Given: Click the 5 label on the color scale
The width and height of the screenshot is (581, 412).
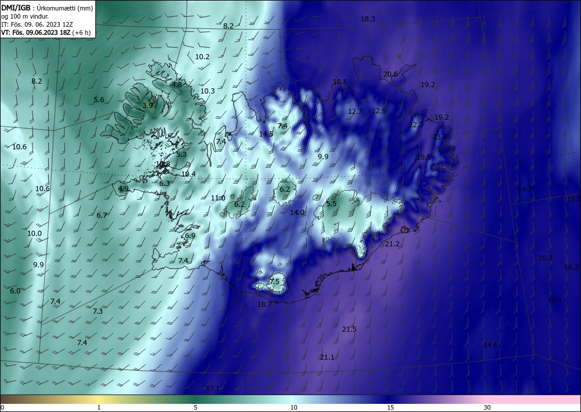Looking at the screenshot, I should click(195, 407).
